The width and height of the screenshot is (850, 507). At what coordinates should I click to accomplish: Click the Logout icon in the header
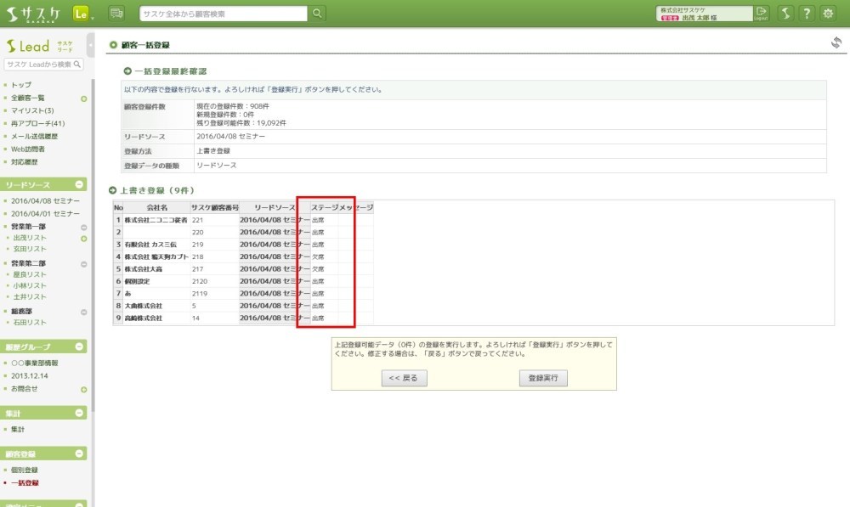pyautogui.click(x=761, y=13)
